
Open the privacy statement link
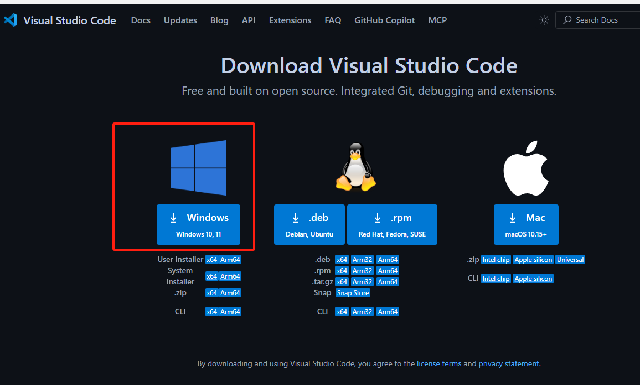point(509,363)
